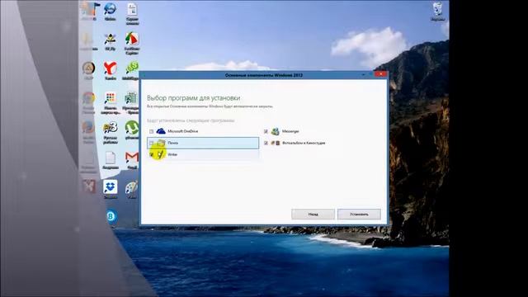Uncheck the Writer checkbox

pyautogui.click(x=151, y=154)
